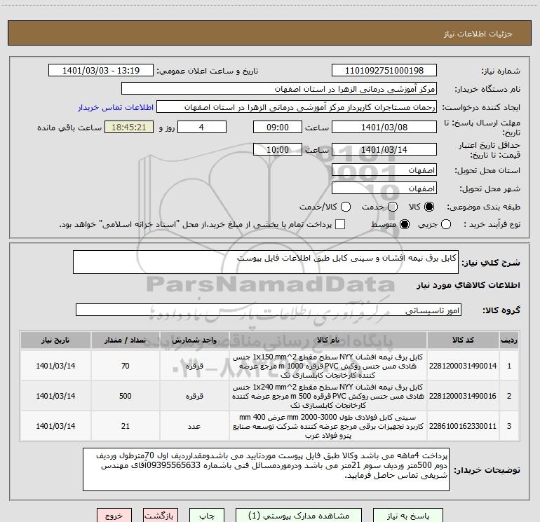
Task: Click the قرقره unit in row 2
Action: pyautogui.click(x=194, y=396)
